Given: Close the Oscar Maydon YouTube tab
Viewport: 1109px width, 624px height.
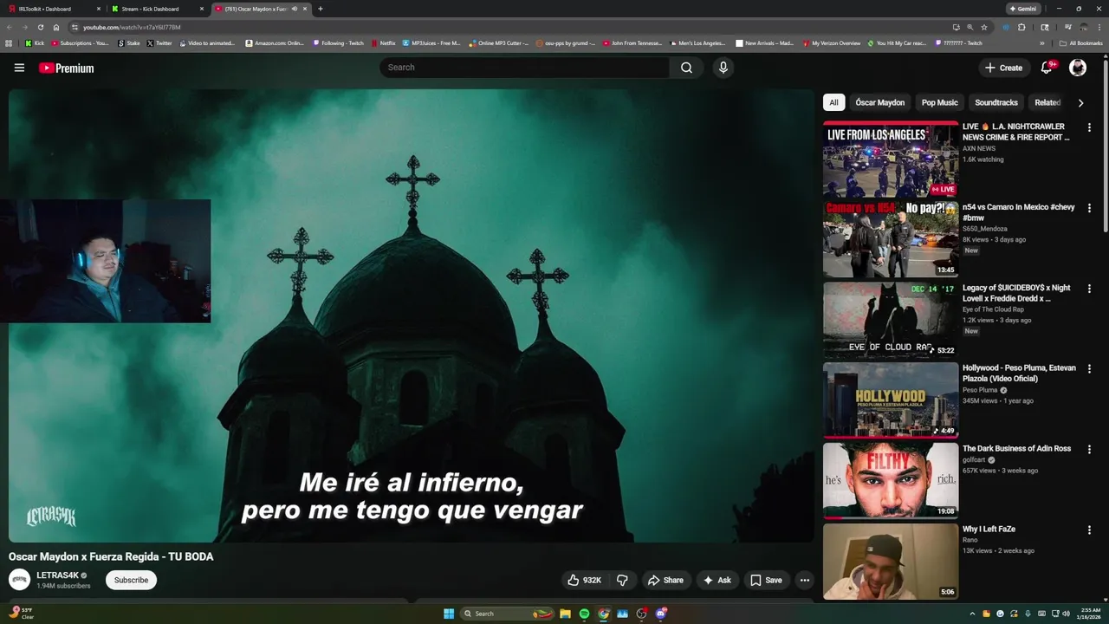Looking at the screenshot, I should [305, 9].
